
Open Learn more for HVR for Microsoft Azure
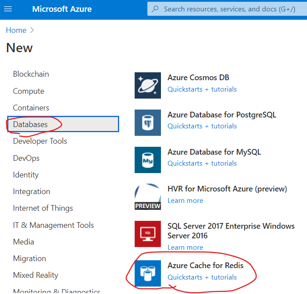point(185,201)
